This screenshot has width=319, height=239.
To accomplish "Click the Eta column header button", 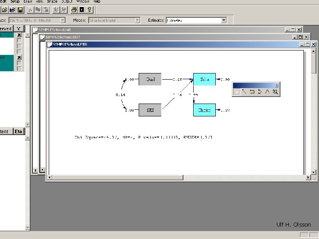I will pyautogui.click(x=19, y=131).
